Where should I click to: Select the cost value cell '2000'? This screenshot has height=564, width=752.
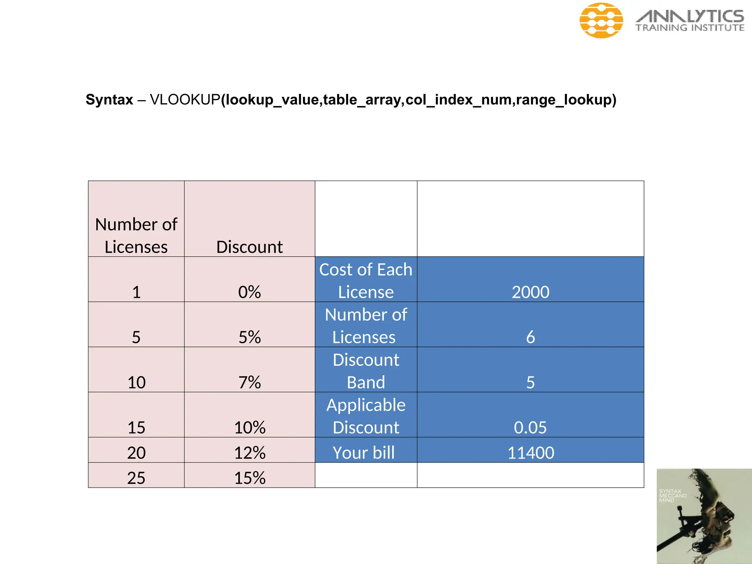coord(531,279)
